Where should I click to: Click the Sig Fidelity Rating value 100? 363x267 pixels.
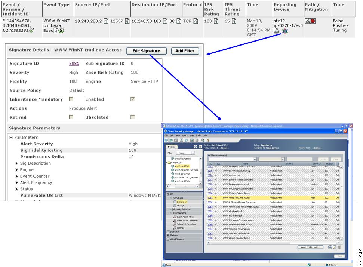tap(132, 150)
